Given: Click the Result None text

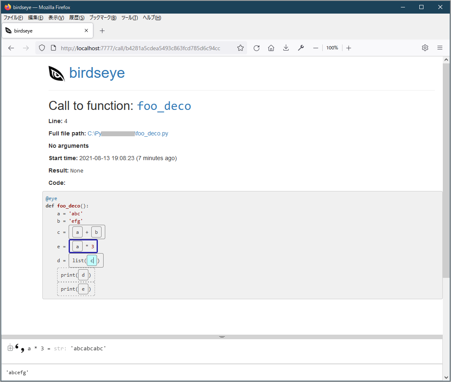Looking at the screenshot, I should pos(66,170).
